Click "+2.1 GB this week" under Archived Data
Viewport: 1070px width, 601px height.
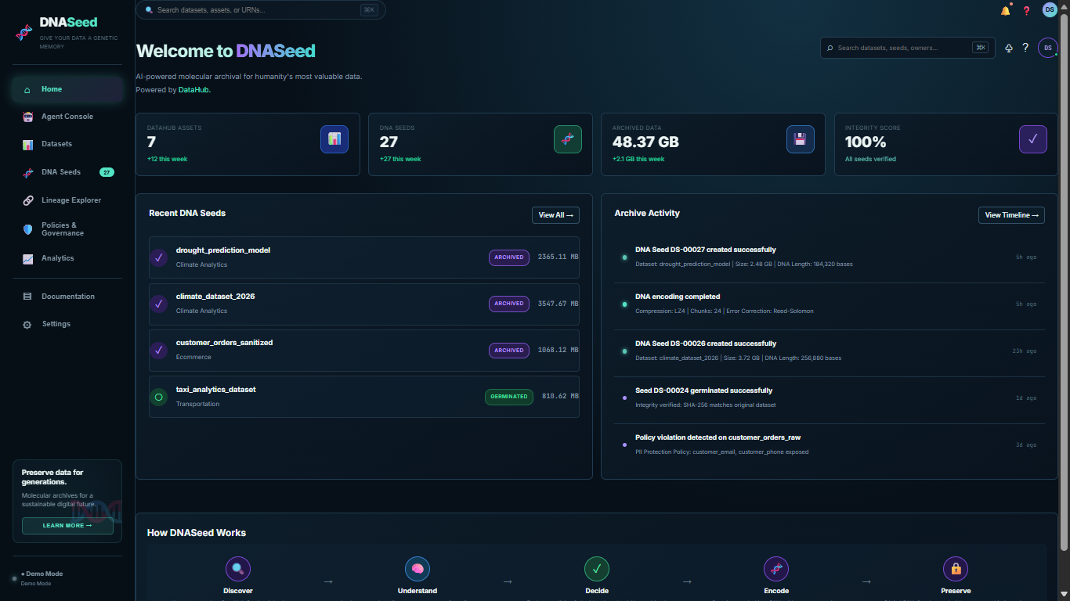point(638,159)
